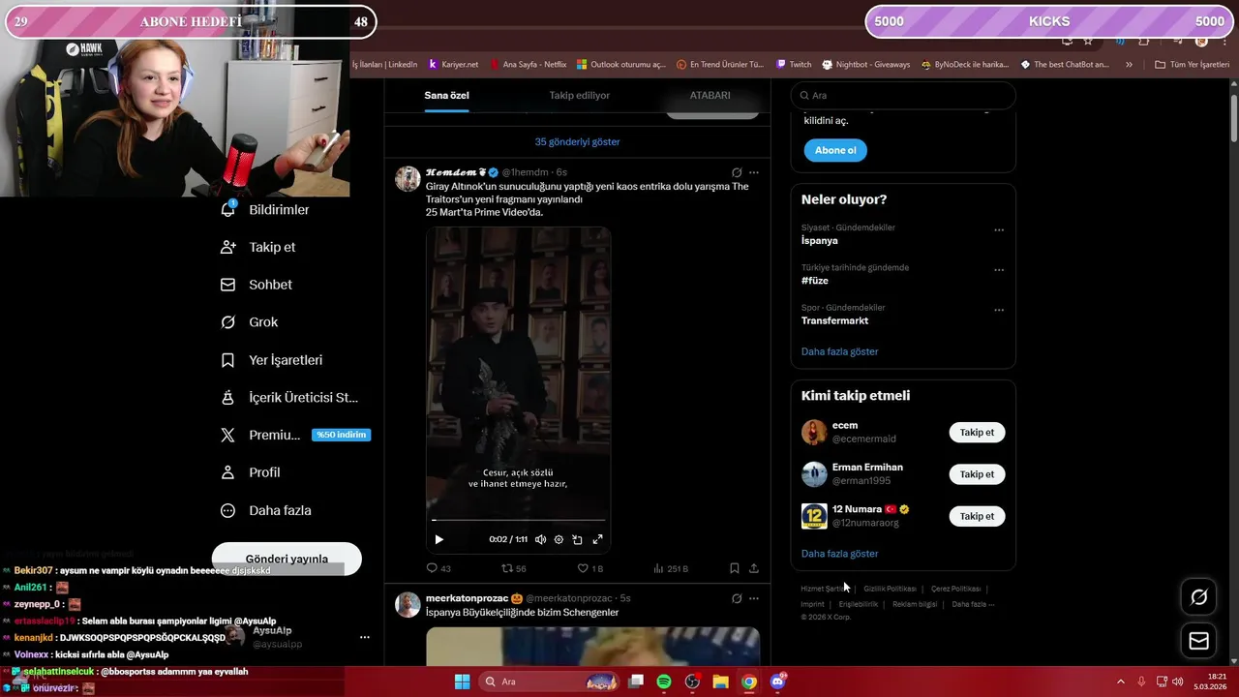Screen dimensions: 1239x697
Task: Open Nightbot - Giveaways bookmark
Action: click(865, 65)
